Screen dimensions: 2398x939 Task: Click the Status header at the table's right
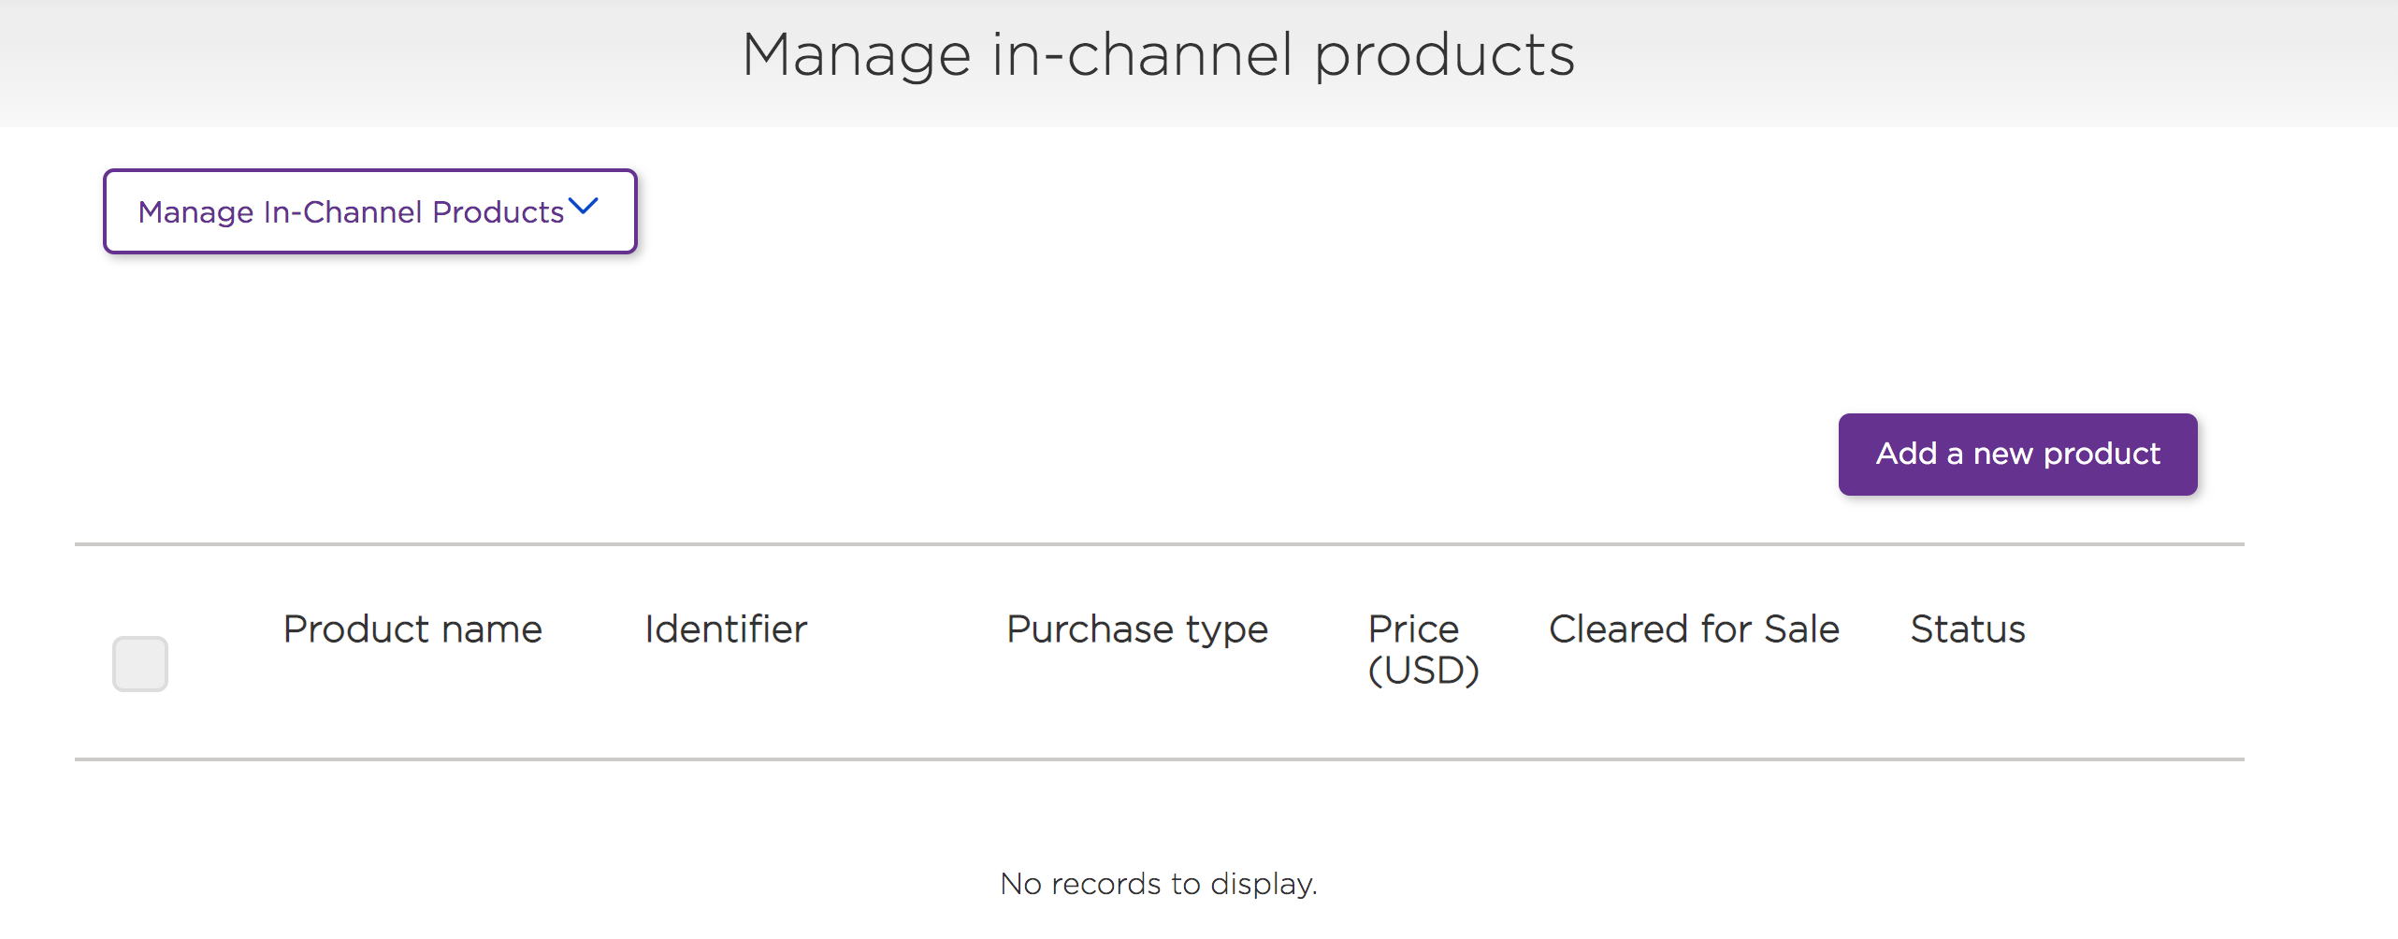[1968, 629]
